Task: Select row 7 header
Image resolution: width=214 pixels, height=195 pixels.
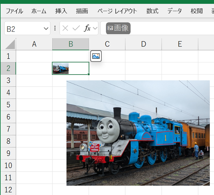Action: pos(8,129)
